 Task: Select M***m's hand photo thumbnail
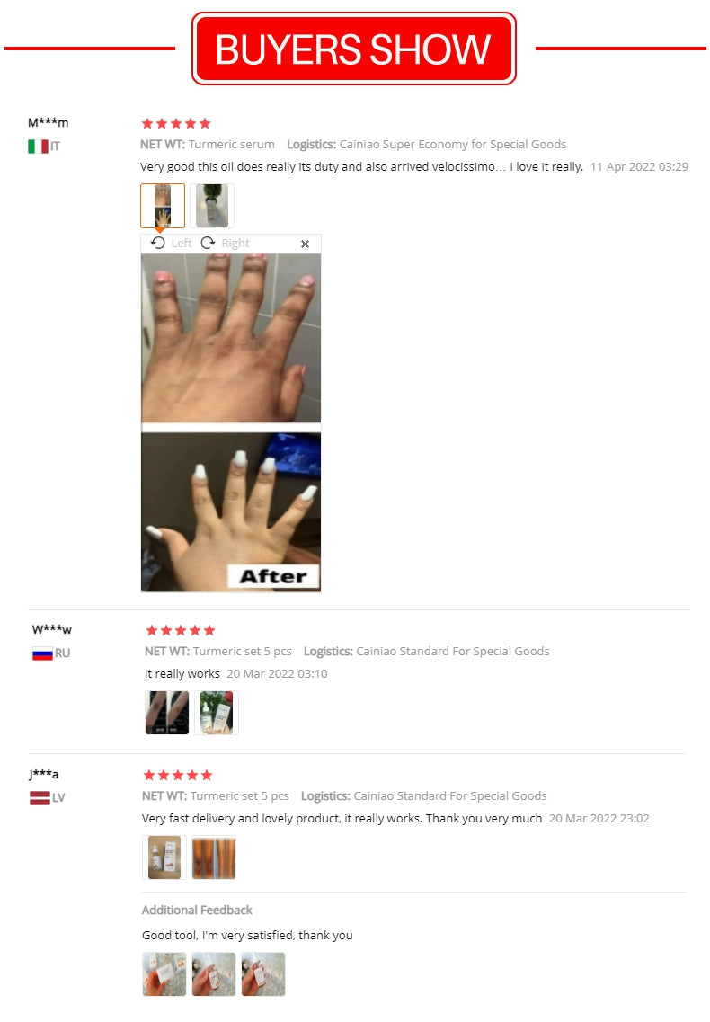[x=163, y=205]
